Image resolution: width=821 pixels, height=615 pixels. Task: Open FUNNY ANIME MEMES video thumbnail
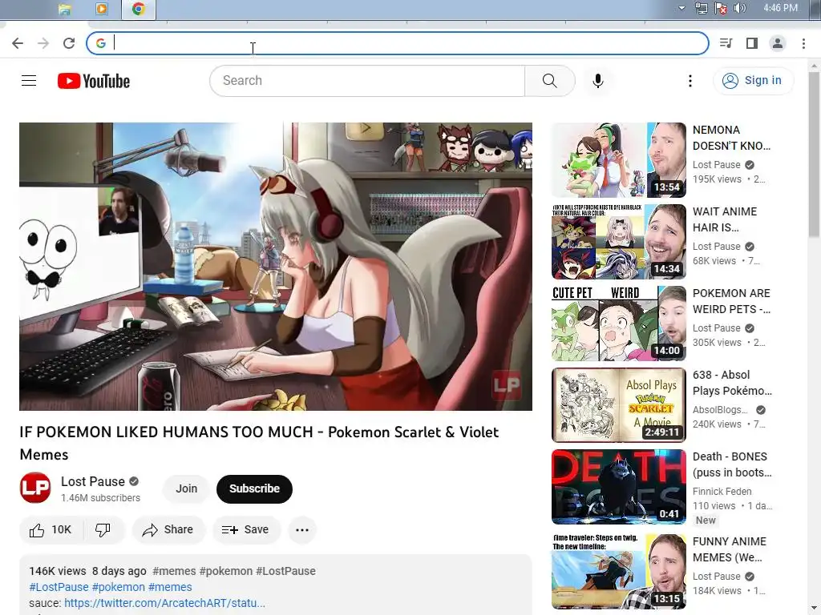(618, 572)
